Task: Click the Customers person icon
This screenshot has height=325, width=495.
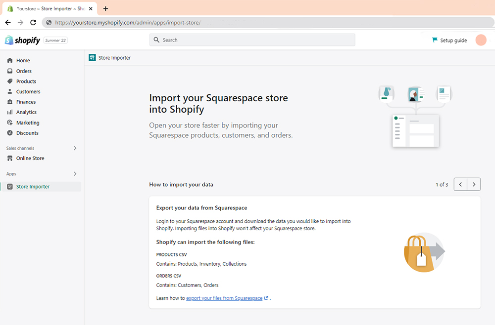Action: point(10,91)
